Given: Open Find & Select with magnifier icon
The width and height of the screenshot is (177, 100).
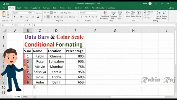Looking at the screenshot, I should coord(164,15).
